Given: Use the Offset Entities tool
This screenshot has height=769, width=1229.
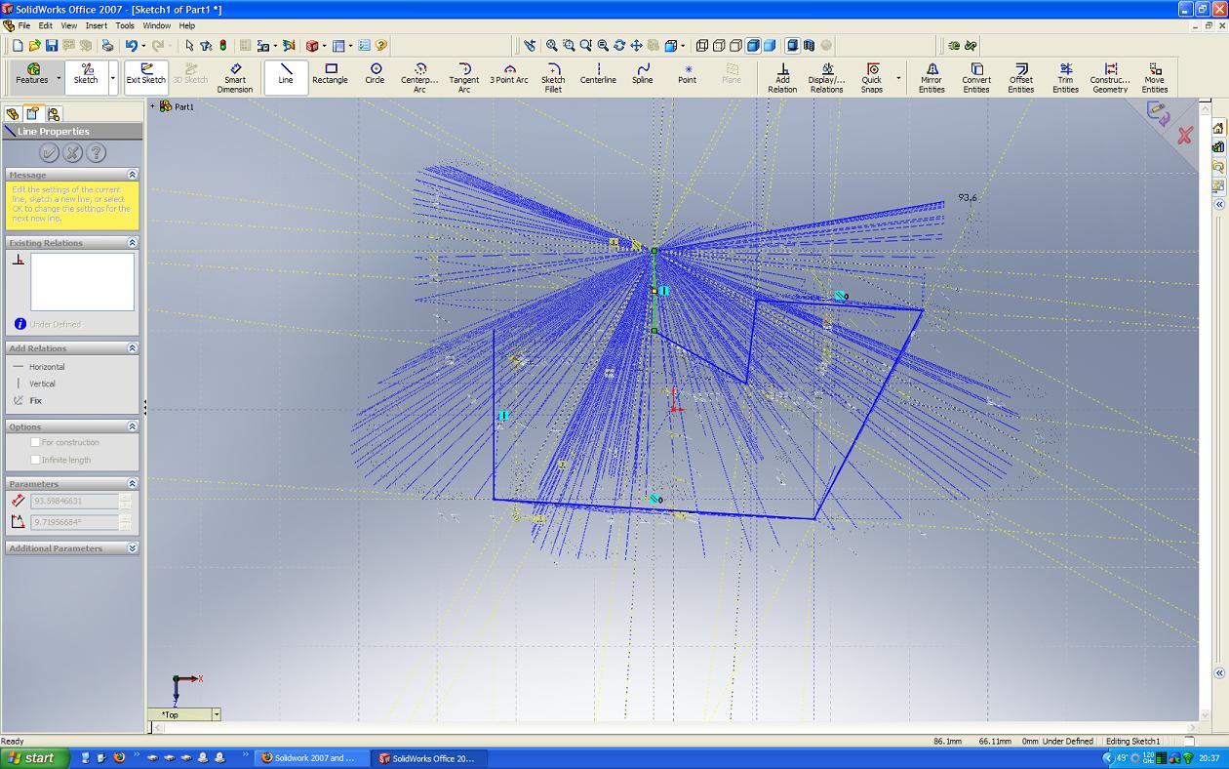Looking at the screenshot, I should 1021,78.
